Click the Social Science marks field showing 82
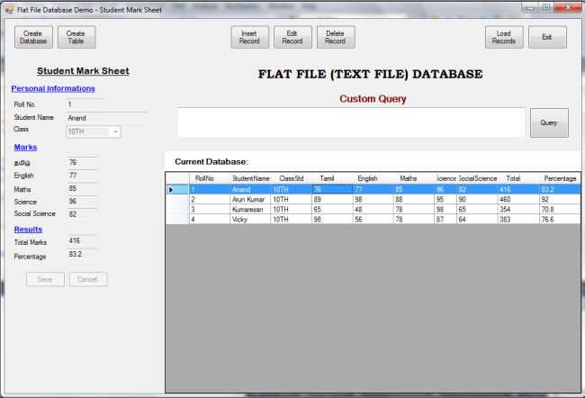Viewport: 585px width, 398px height. [82, 214]
